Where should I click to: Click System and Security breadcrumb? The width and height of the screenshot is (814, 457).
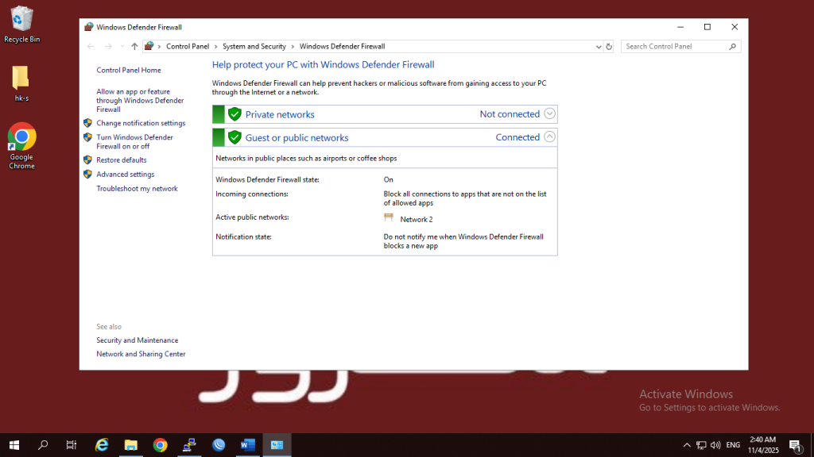(x=254, y=47)
